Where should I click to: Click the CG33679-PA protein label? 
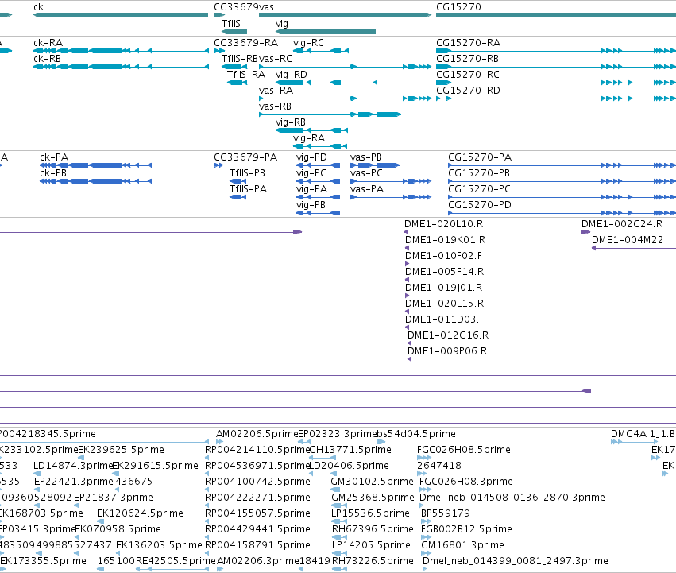[245, 157]
